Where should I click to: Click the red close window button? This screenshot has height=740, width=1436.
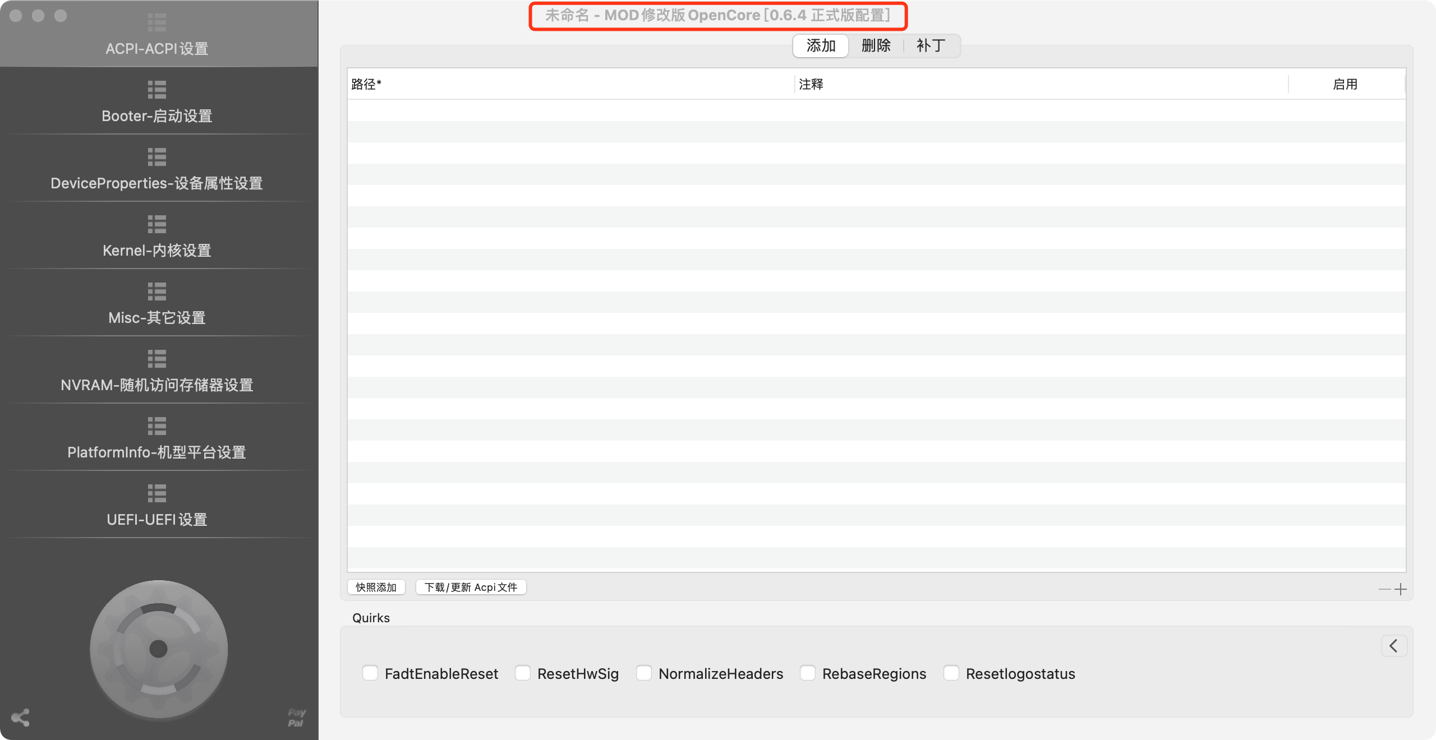click(x=16, y=16)
